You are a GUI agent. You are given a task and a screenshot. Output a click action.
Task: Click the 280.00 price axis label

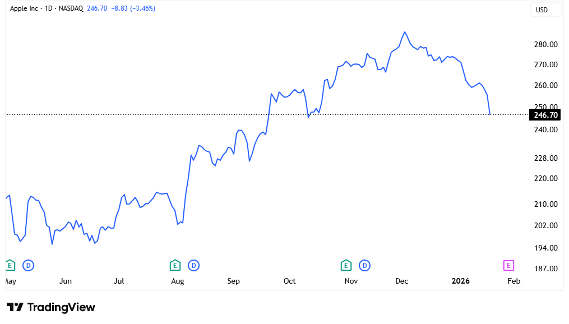click(x=545, y=44)
